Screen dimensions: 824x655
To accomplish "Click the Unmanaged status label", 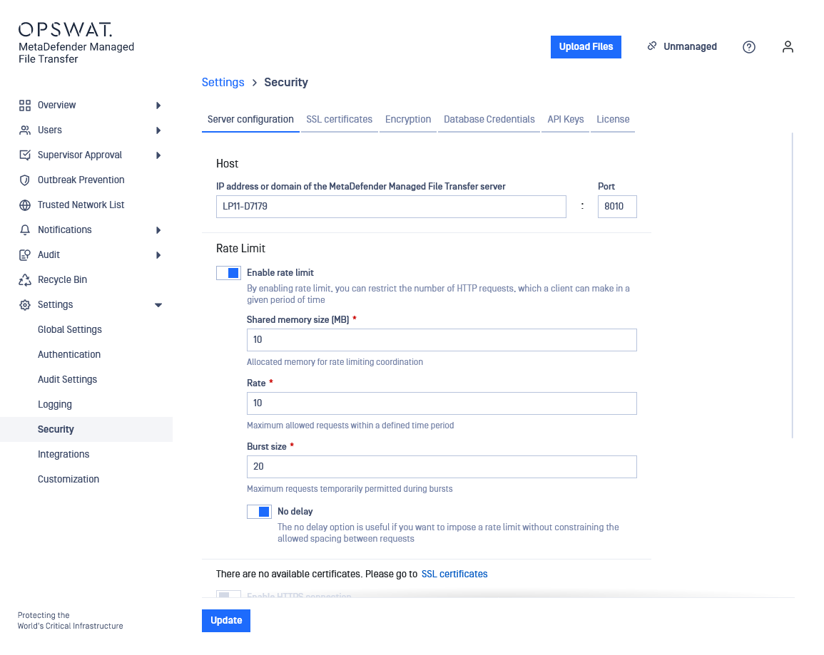I will pos(690,47).
